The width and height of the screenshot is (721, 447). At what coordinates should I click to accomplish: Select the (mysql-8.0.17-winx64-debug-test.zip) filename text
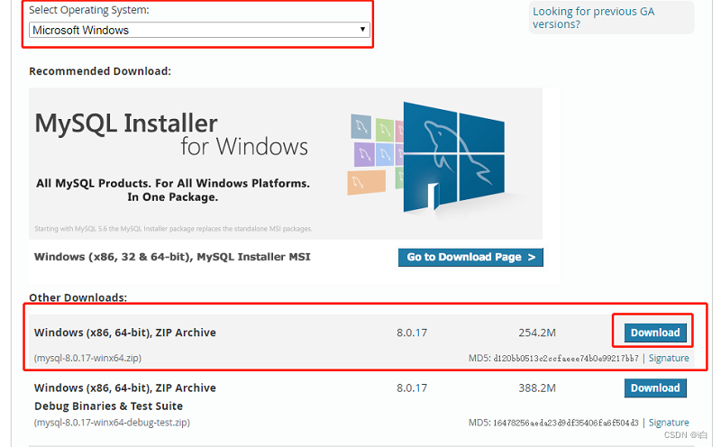tap(112, 422)
